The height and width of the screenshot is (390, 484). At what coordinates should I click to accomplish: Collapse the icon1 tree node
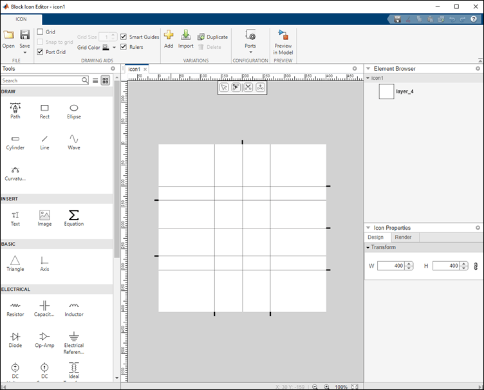point(368,78)
